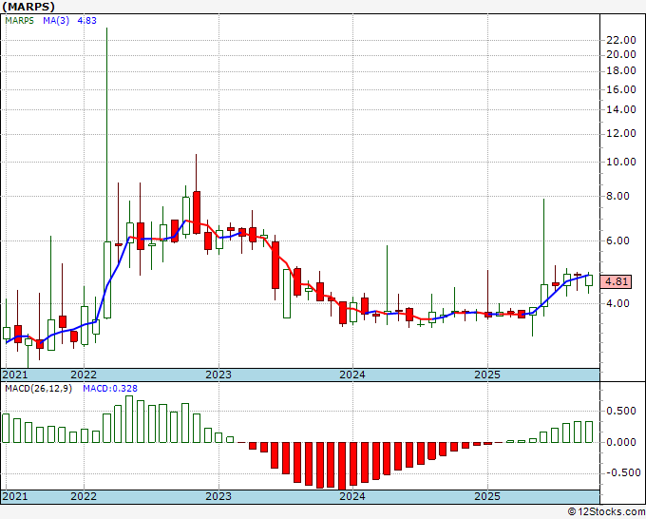Screen dimensions: 646x519
Task: Select 2025 on the MACD panel time axis
Action: [487, 496]
